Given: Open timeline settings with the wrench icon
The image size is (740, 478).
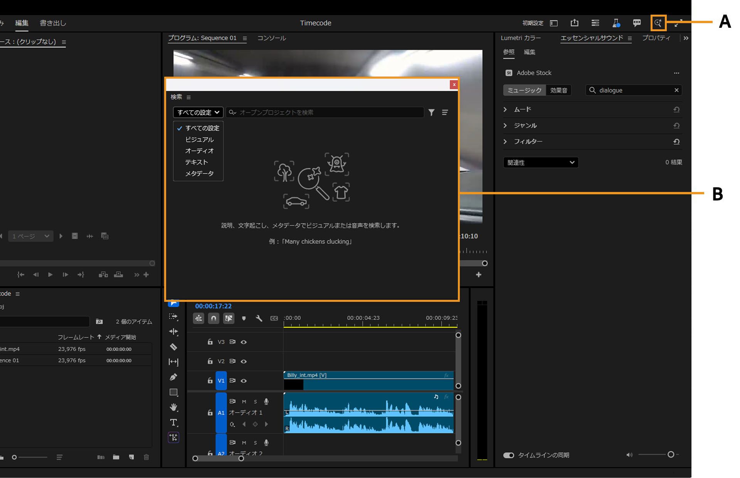Looking at the screenshot, I should pos(259,318).
